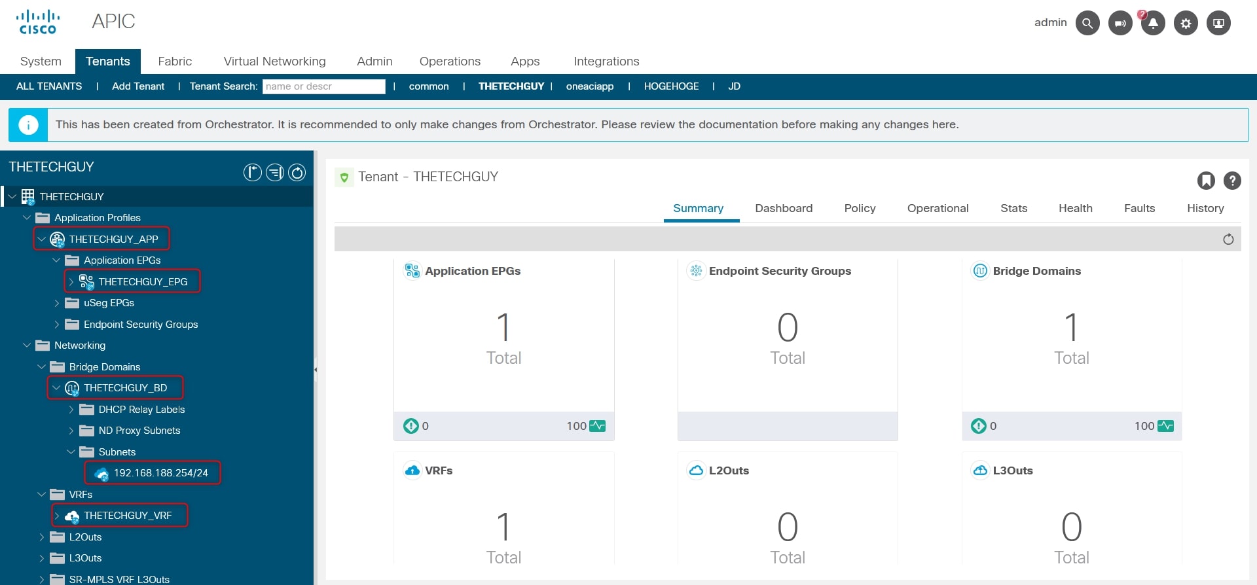The height and width of the screenshot is (585, 1257).
Task: Open the help question mark icon
Action: coord(1232,181)
